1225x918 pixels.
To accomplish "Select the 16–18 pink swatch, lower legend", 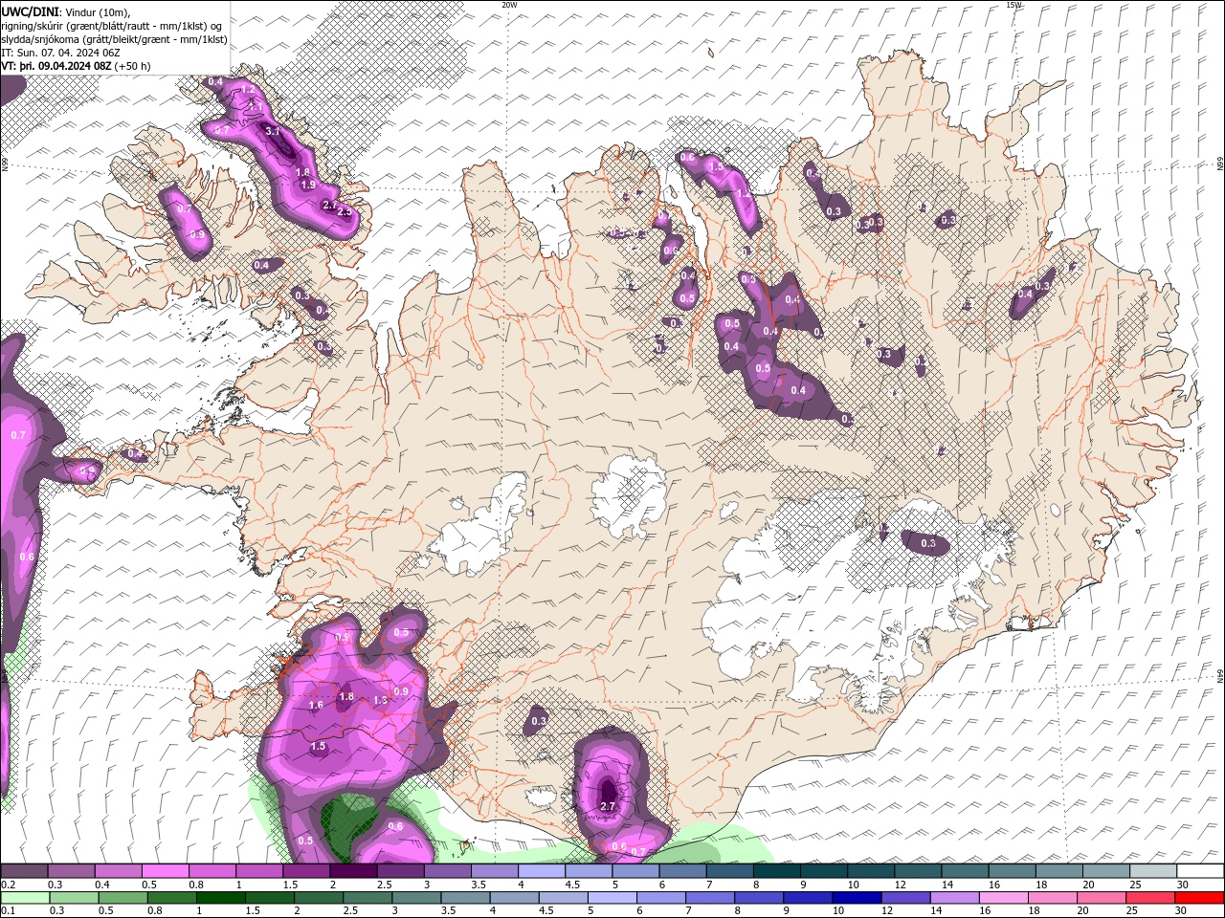I will pyautogui.click(x=1003, y=898).
